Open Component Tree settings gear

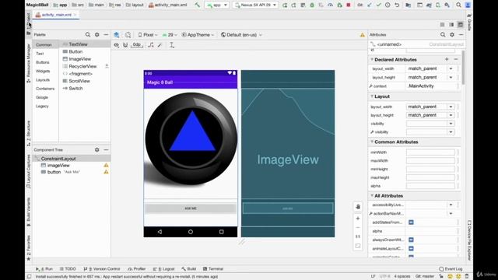coord(96,149)
